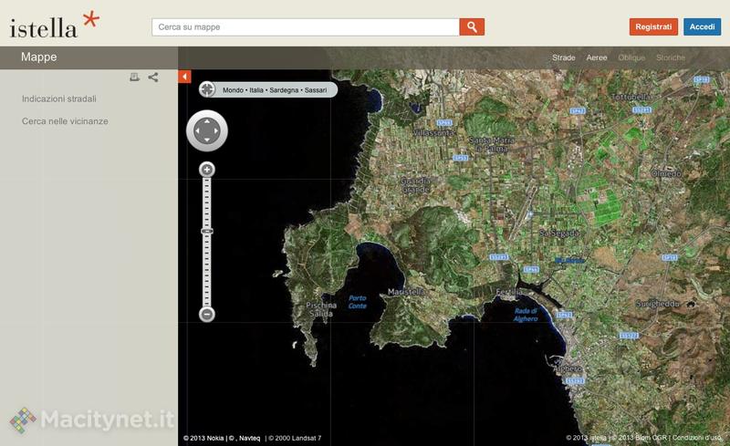
Task: Pan the map right with arrow
Action: pyautogui.click(x=216, y=130)
